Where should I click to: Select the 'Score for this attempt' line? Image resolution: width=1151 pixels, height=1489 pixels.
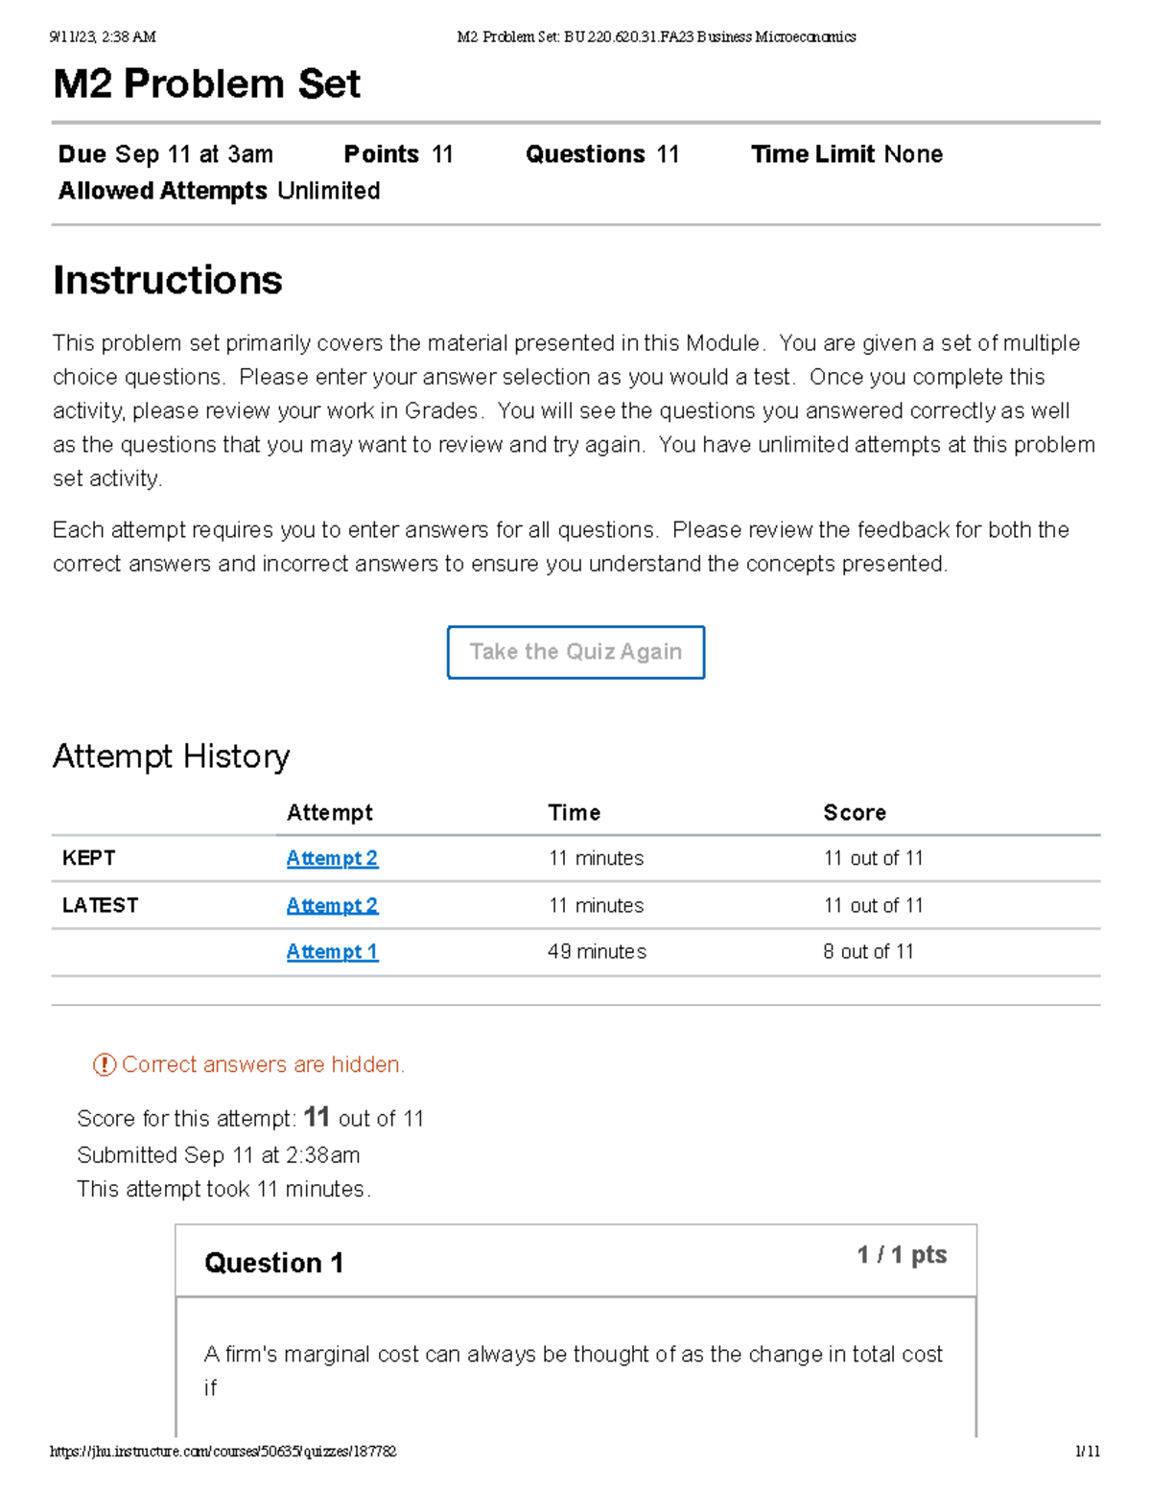(x=251, y=1117)
